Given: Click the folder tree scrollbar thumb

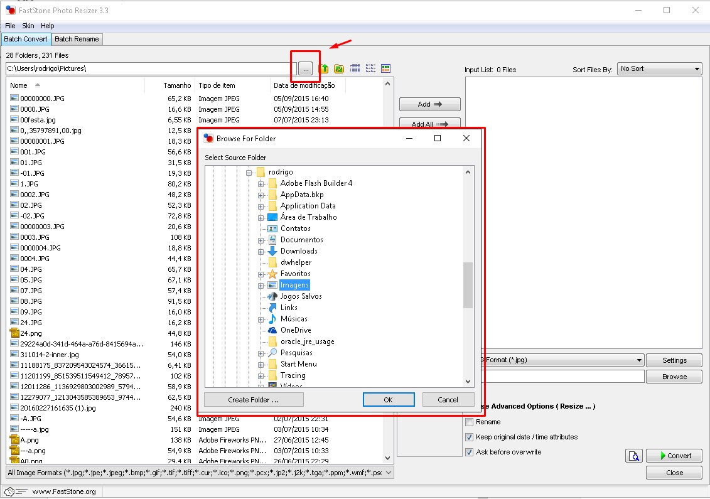Looking at the screenshot, I should tap(468, 285).
